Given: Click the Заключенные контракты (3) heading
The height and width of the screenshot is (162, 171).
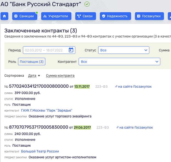Looking at the screenshot, I should 41,30.
